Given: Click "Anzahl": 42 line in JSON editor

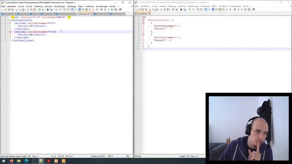Looking at the screenshot, I should (x=163, y=40).
